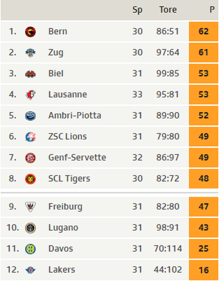This screenshot has width=219, height=281.
Task: Click the Lausanne lion logo
Action: [30, 95]
